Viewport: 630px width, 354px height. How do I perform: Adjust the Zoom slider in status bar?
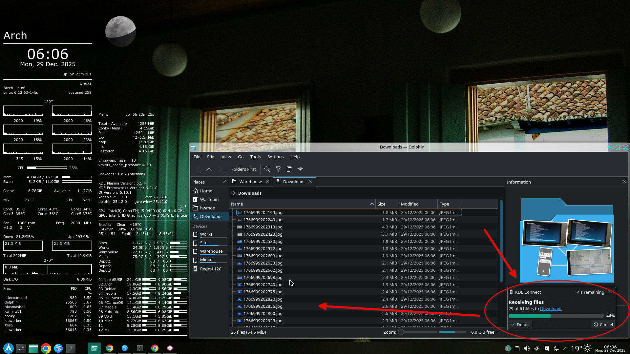tap(401, 332)
